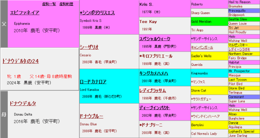Open シンボリクリスエス pedigree link
The image size is (260, 138).
tap(97, 13)
